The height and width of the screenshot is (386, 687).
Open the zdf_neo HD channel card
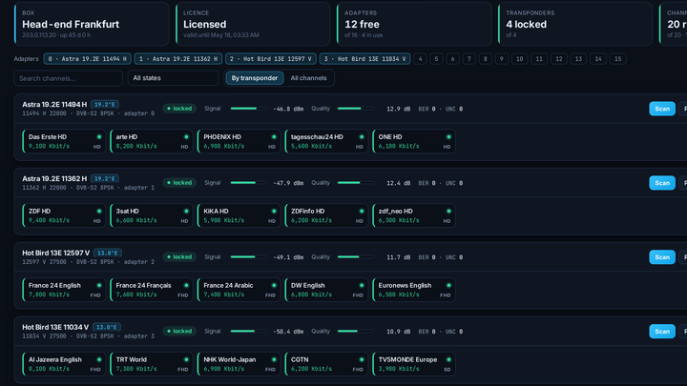pos(413,215)
